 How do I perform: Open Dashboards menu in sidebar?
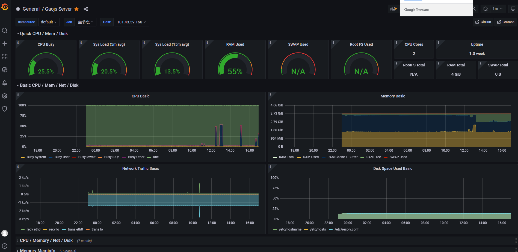tap(5, 57)
